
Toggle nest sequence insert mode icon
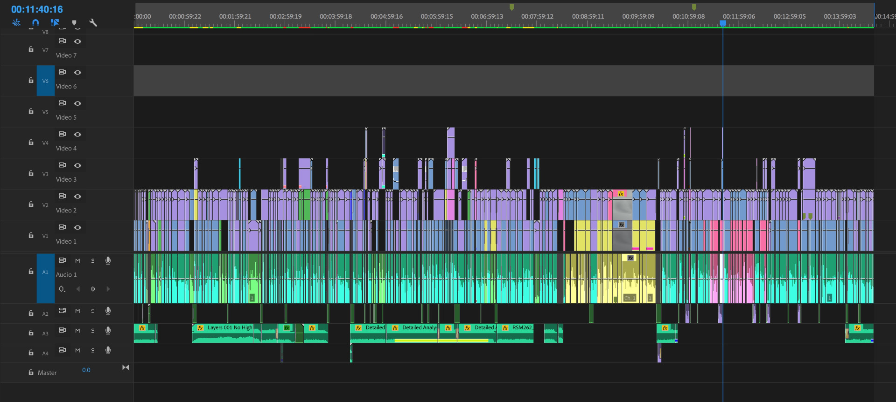[x=16, y=22]
